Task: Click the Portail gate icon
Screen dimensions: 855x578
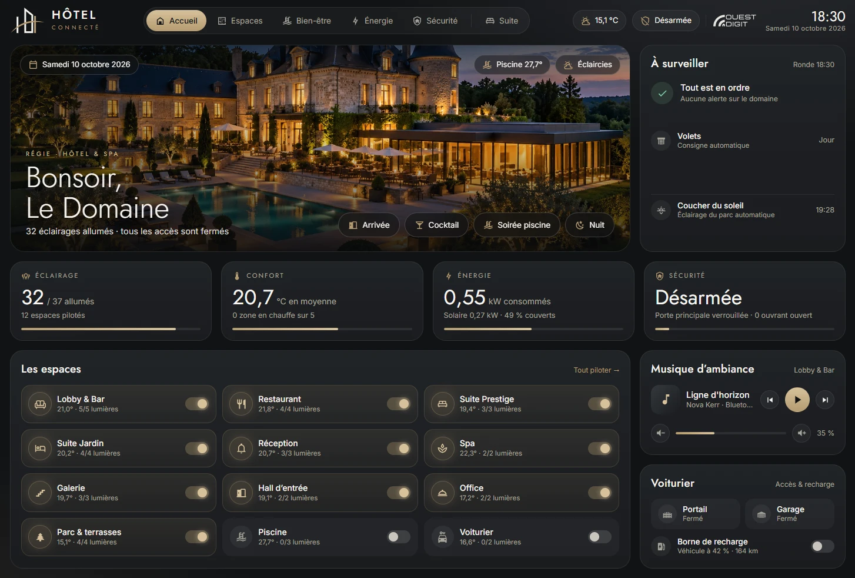Action: (667, 514)
